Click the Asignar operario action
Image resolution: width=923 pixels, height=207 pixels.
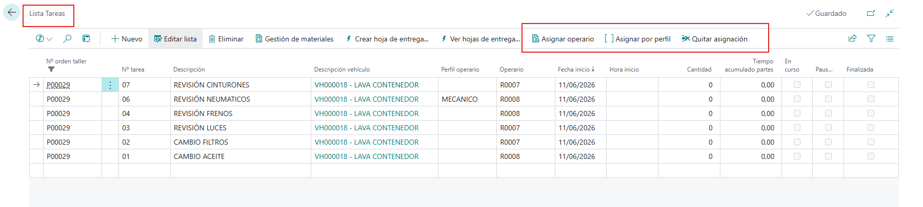563,39
